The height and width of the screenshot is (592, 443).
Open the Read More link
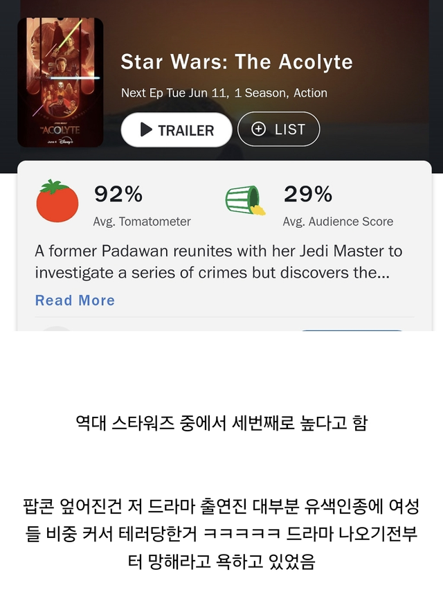pyautogui.click(x=75, y=300)
